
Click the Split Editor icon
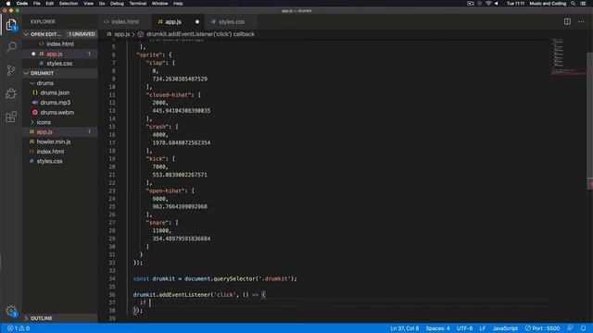click(x=567, y=22)
